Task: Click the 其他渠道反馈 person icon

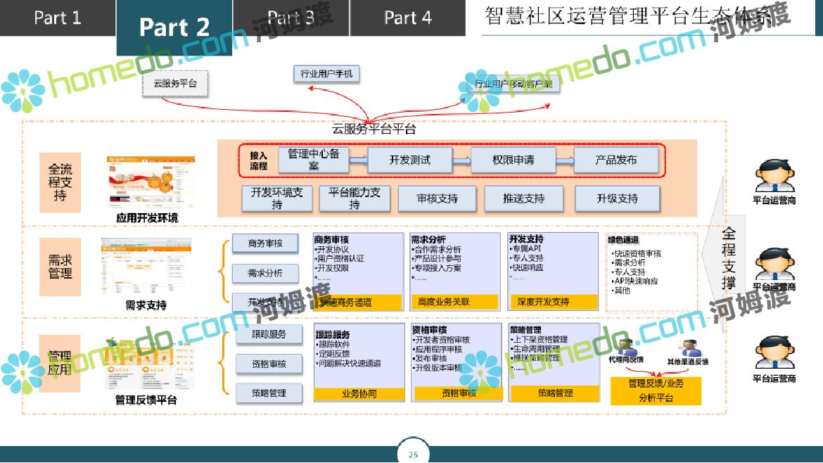Action: [689, 348]
